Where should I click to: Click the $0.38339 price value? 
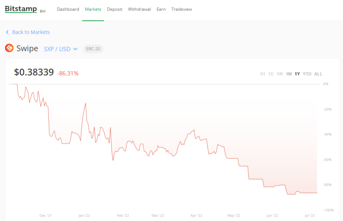click(x=34, y=72)
